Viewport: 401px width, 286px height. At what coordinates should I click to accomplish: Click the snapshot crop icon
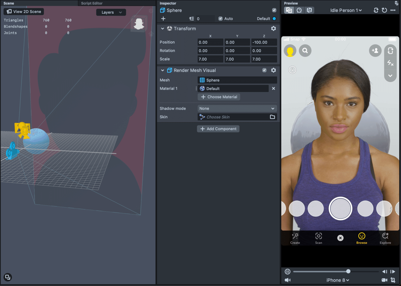393,280
